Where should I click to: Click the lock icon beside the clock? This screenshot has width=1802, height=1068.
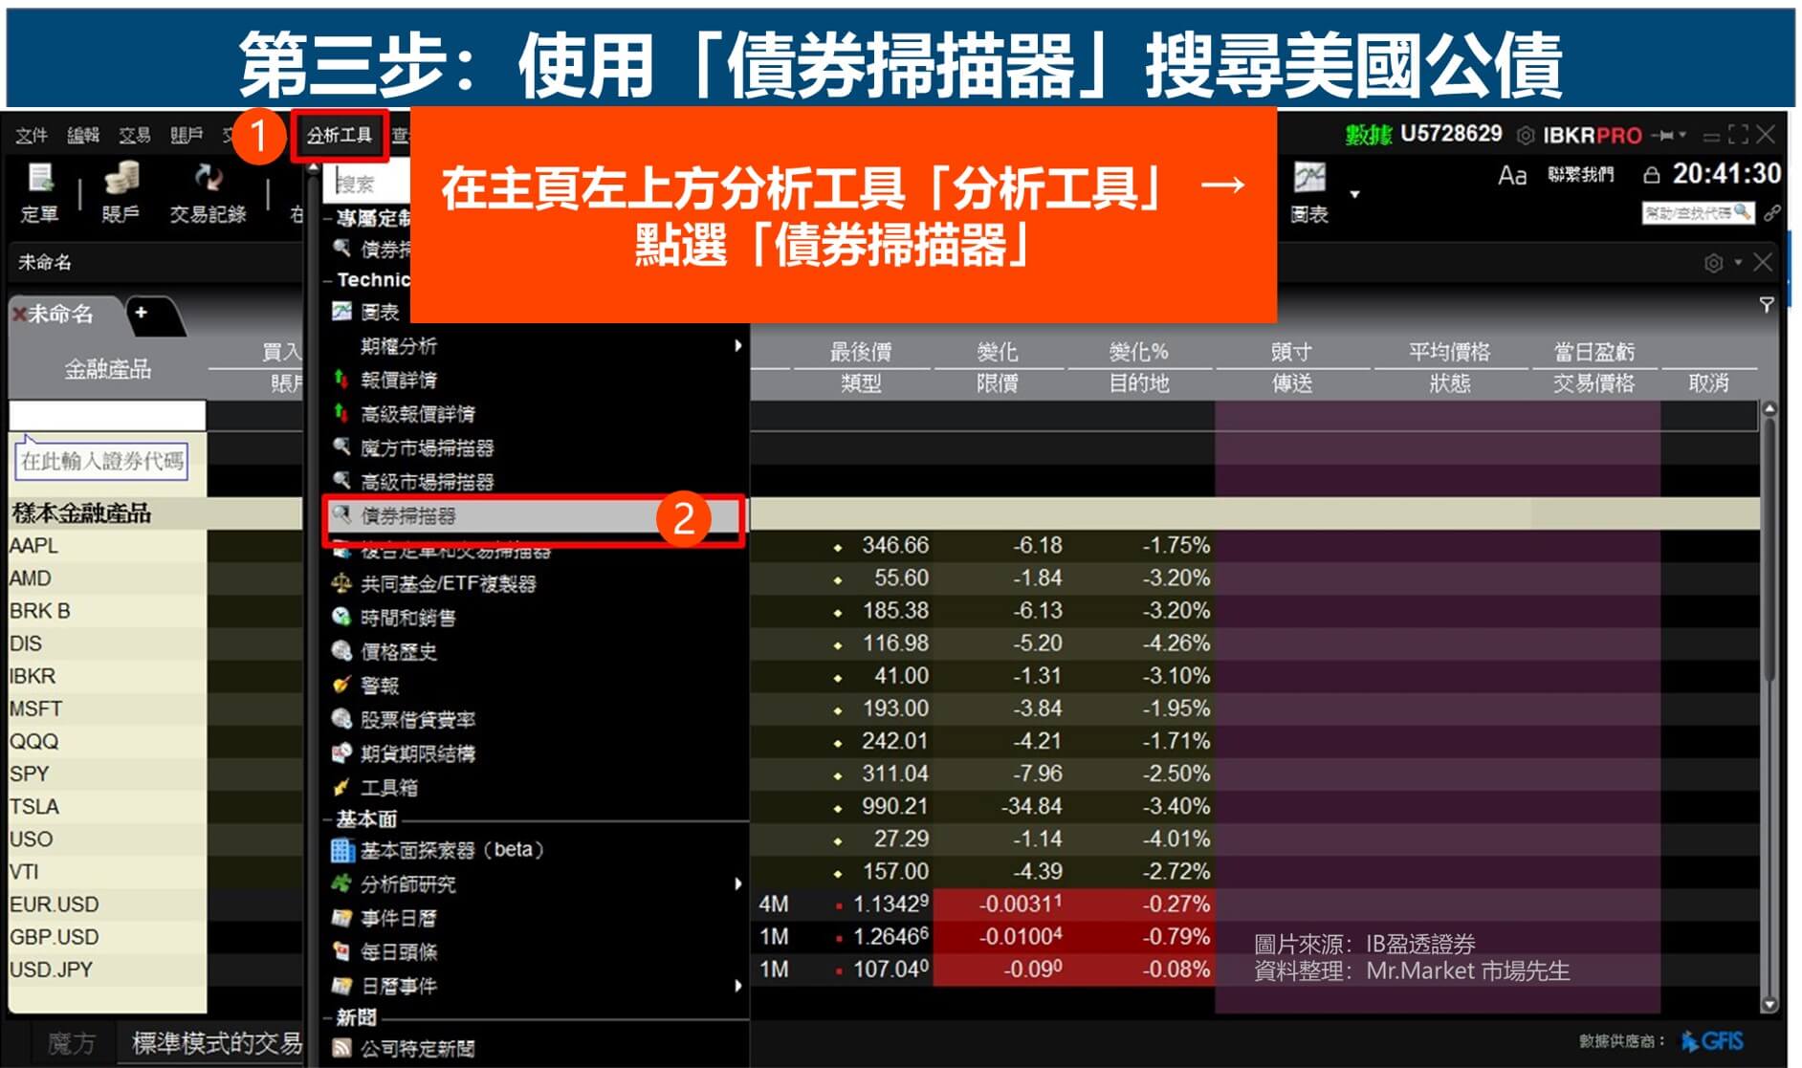click(x=1652, y=175)
